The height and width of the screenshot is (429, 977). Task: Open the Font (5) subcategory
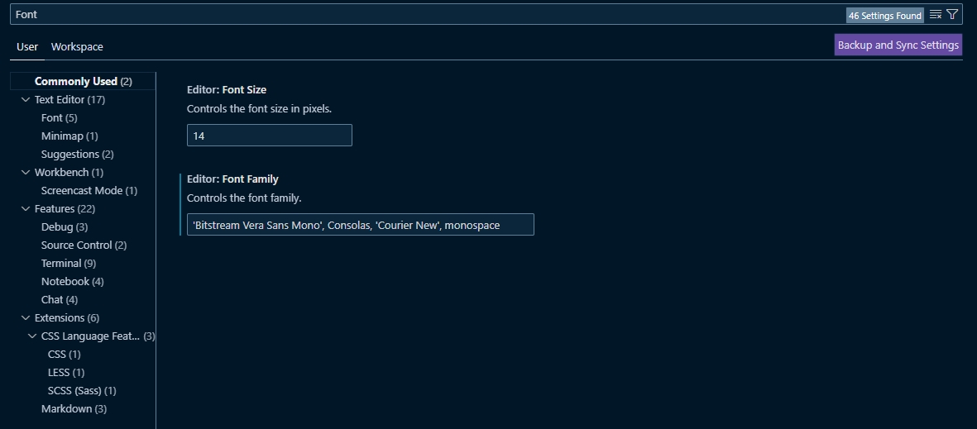60,117
